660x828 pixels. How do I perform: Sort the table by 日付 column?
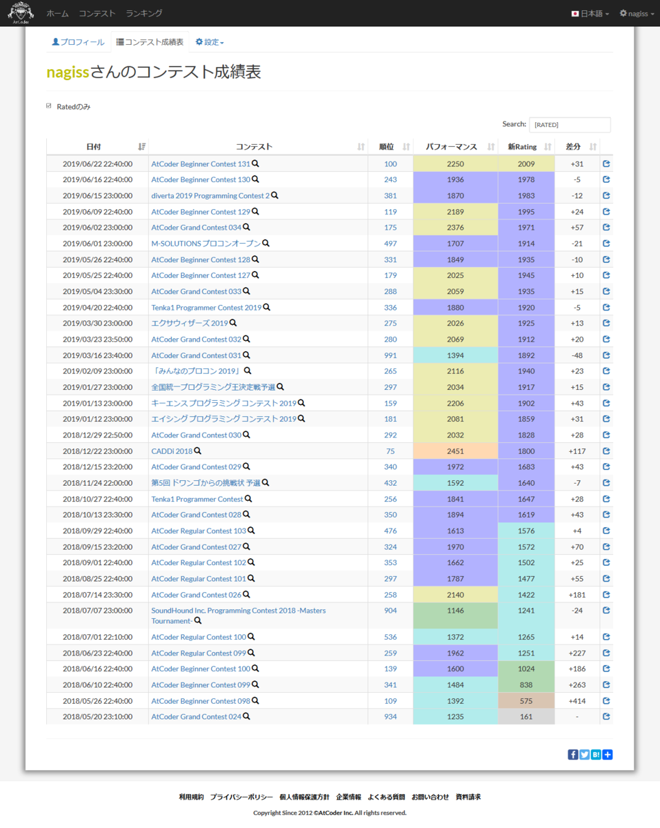(x=97, y=146)
